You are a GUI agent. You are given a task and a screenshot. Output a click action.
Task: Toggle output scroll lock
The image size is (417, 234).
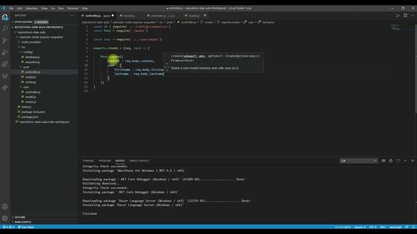[x=391, y=161]
